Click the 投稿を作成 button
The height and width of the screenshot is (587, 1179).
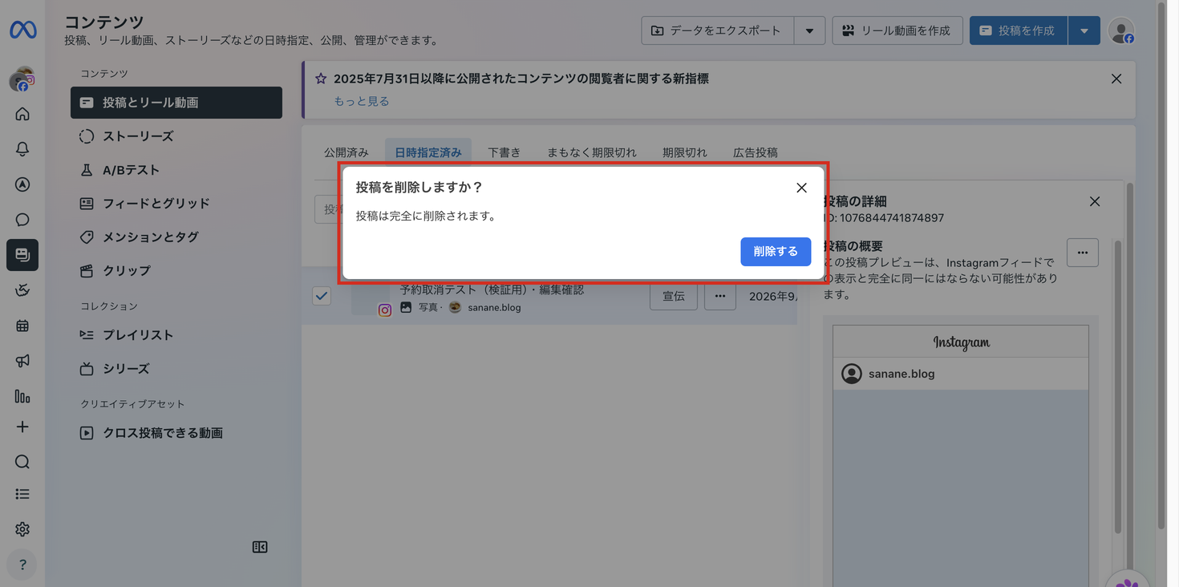click(x=1019, y=30)
